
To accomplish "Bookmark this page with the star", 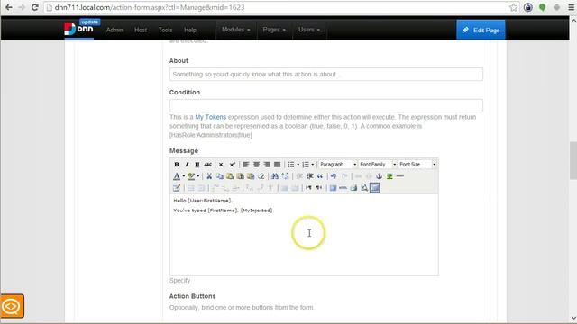I will (x=513, y=7).
